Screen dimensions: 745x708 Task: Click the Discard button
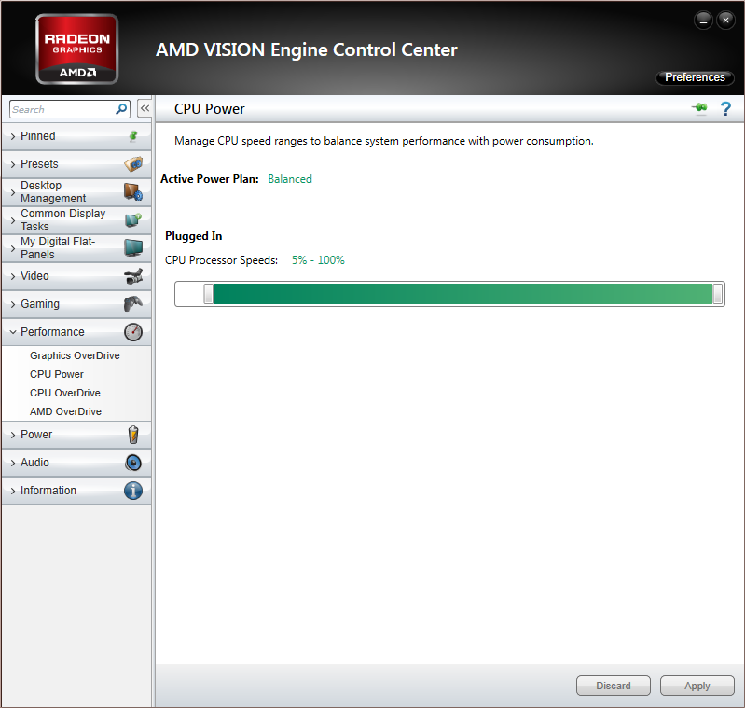pos(613,686)
